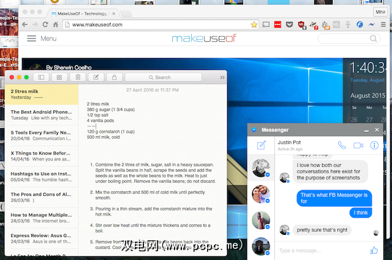Toggle the Notes folders sidebar
This screenshot has width=392, height=260.
pos(40,77)
